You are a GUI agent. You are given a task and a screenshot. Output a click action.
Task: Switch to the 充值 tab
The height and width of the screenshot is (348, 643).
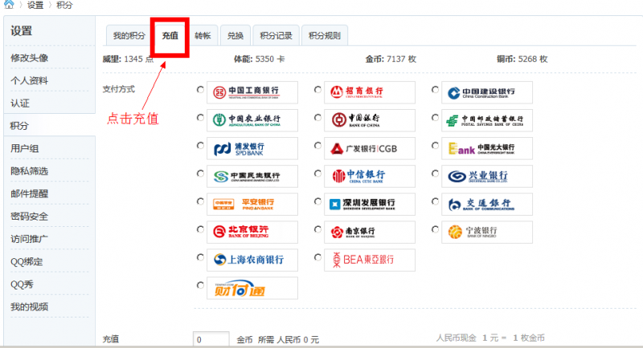pos(170,35)
